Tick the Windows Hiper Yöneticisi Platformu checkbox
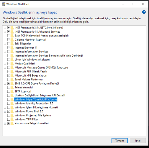This screenshot has width=149, height=148. [9, 99]
